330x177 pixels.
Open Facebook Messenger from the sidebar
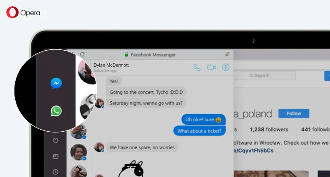(56, 83)
